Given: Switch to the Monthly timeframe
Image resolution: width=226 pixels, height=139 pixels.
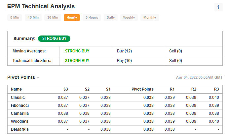Looking at the screenshot, I should 150,18.
